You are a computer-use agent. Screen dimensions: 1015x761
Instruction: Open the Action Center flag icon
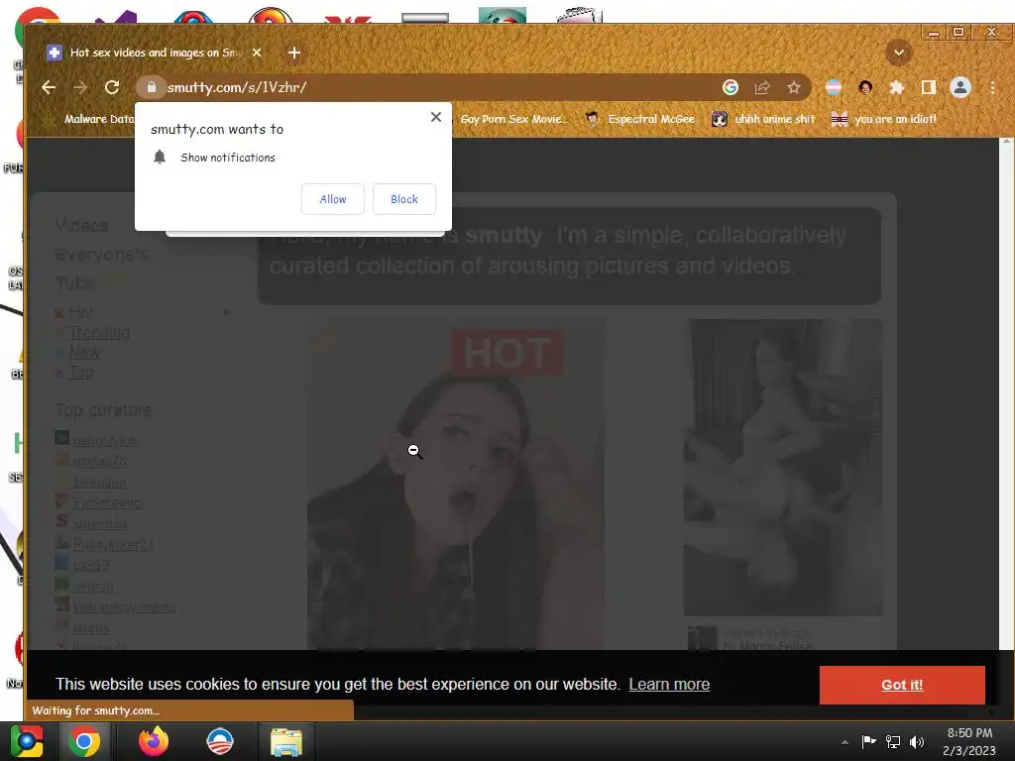[x=868, y=741]
